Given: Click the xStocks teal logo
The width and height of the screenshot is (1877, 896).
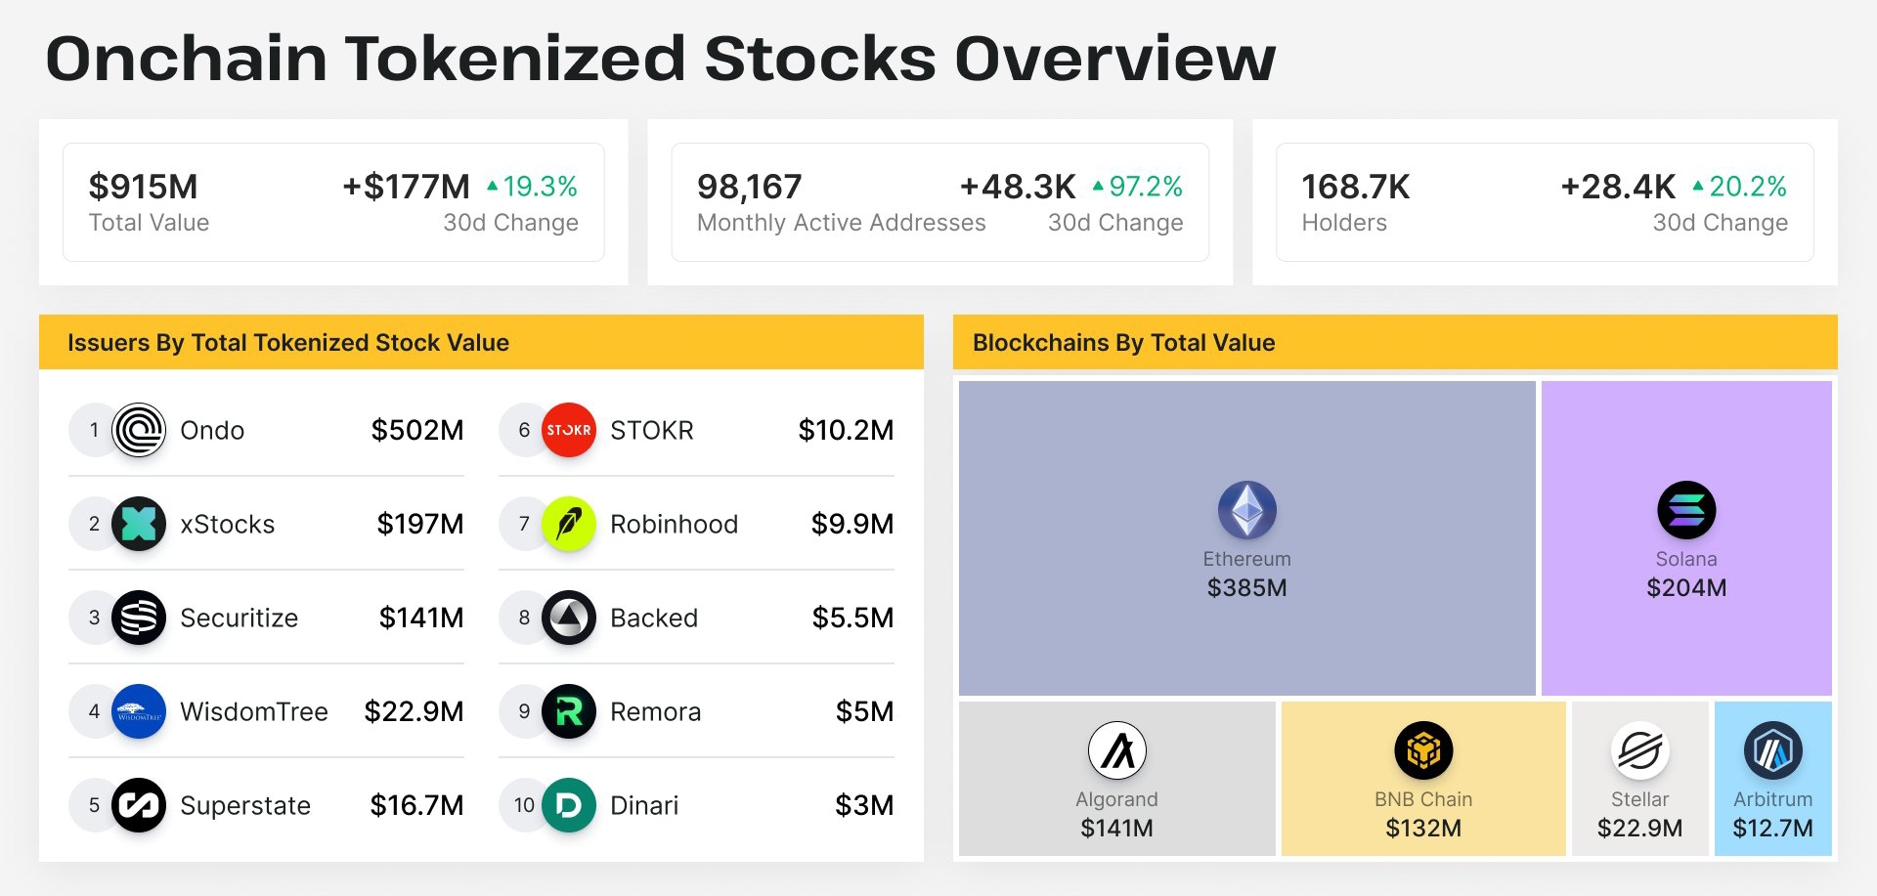Looking at the screenshot, I should pyautogui.click(x=139, y=524).
